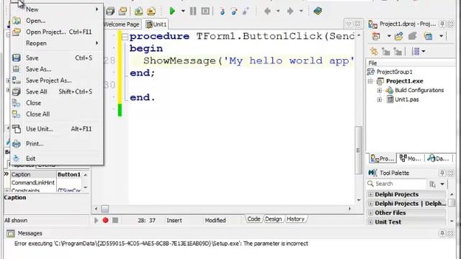Screen dimensions: 461x259
Task: Click the red Record macro button
Action: (x=106, y=220)
